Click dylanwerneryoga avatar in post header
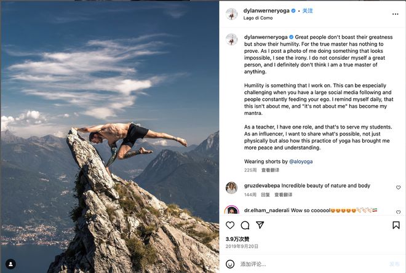This screenshot has height=273, width=406. point(231,14)
